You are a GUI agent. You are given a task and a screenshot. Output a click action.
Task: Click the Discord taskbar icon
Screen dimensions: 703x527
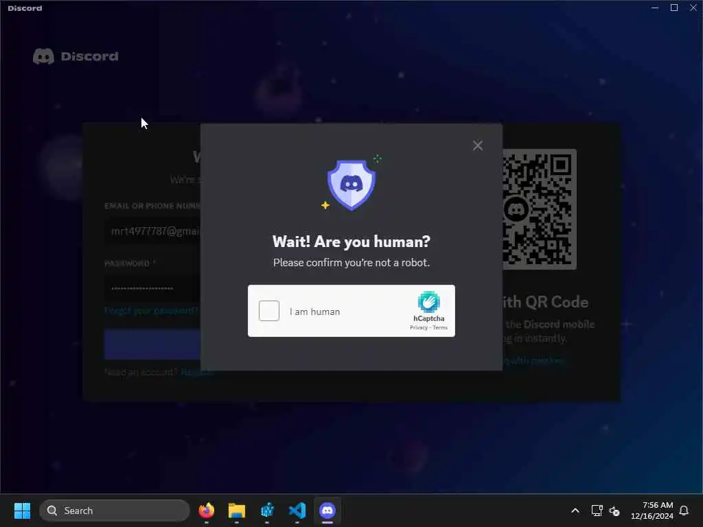point(327,511)
